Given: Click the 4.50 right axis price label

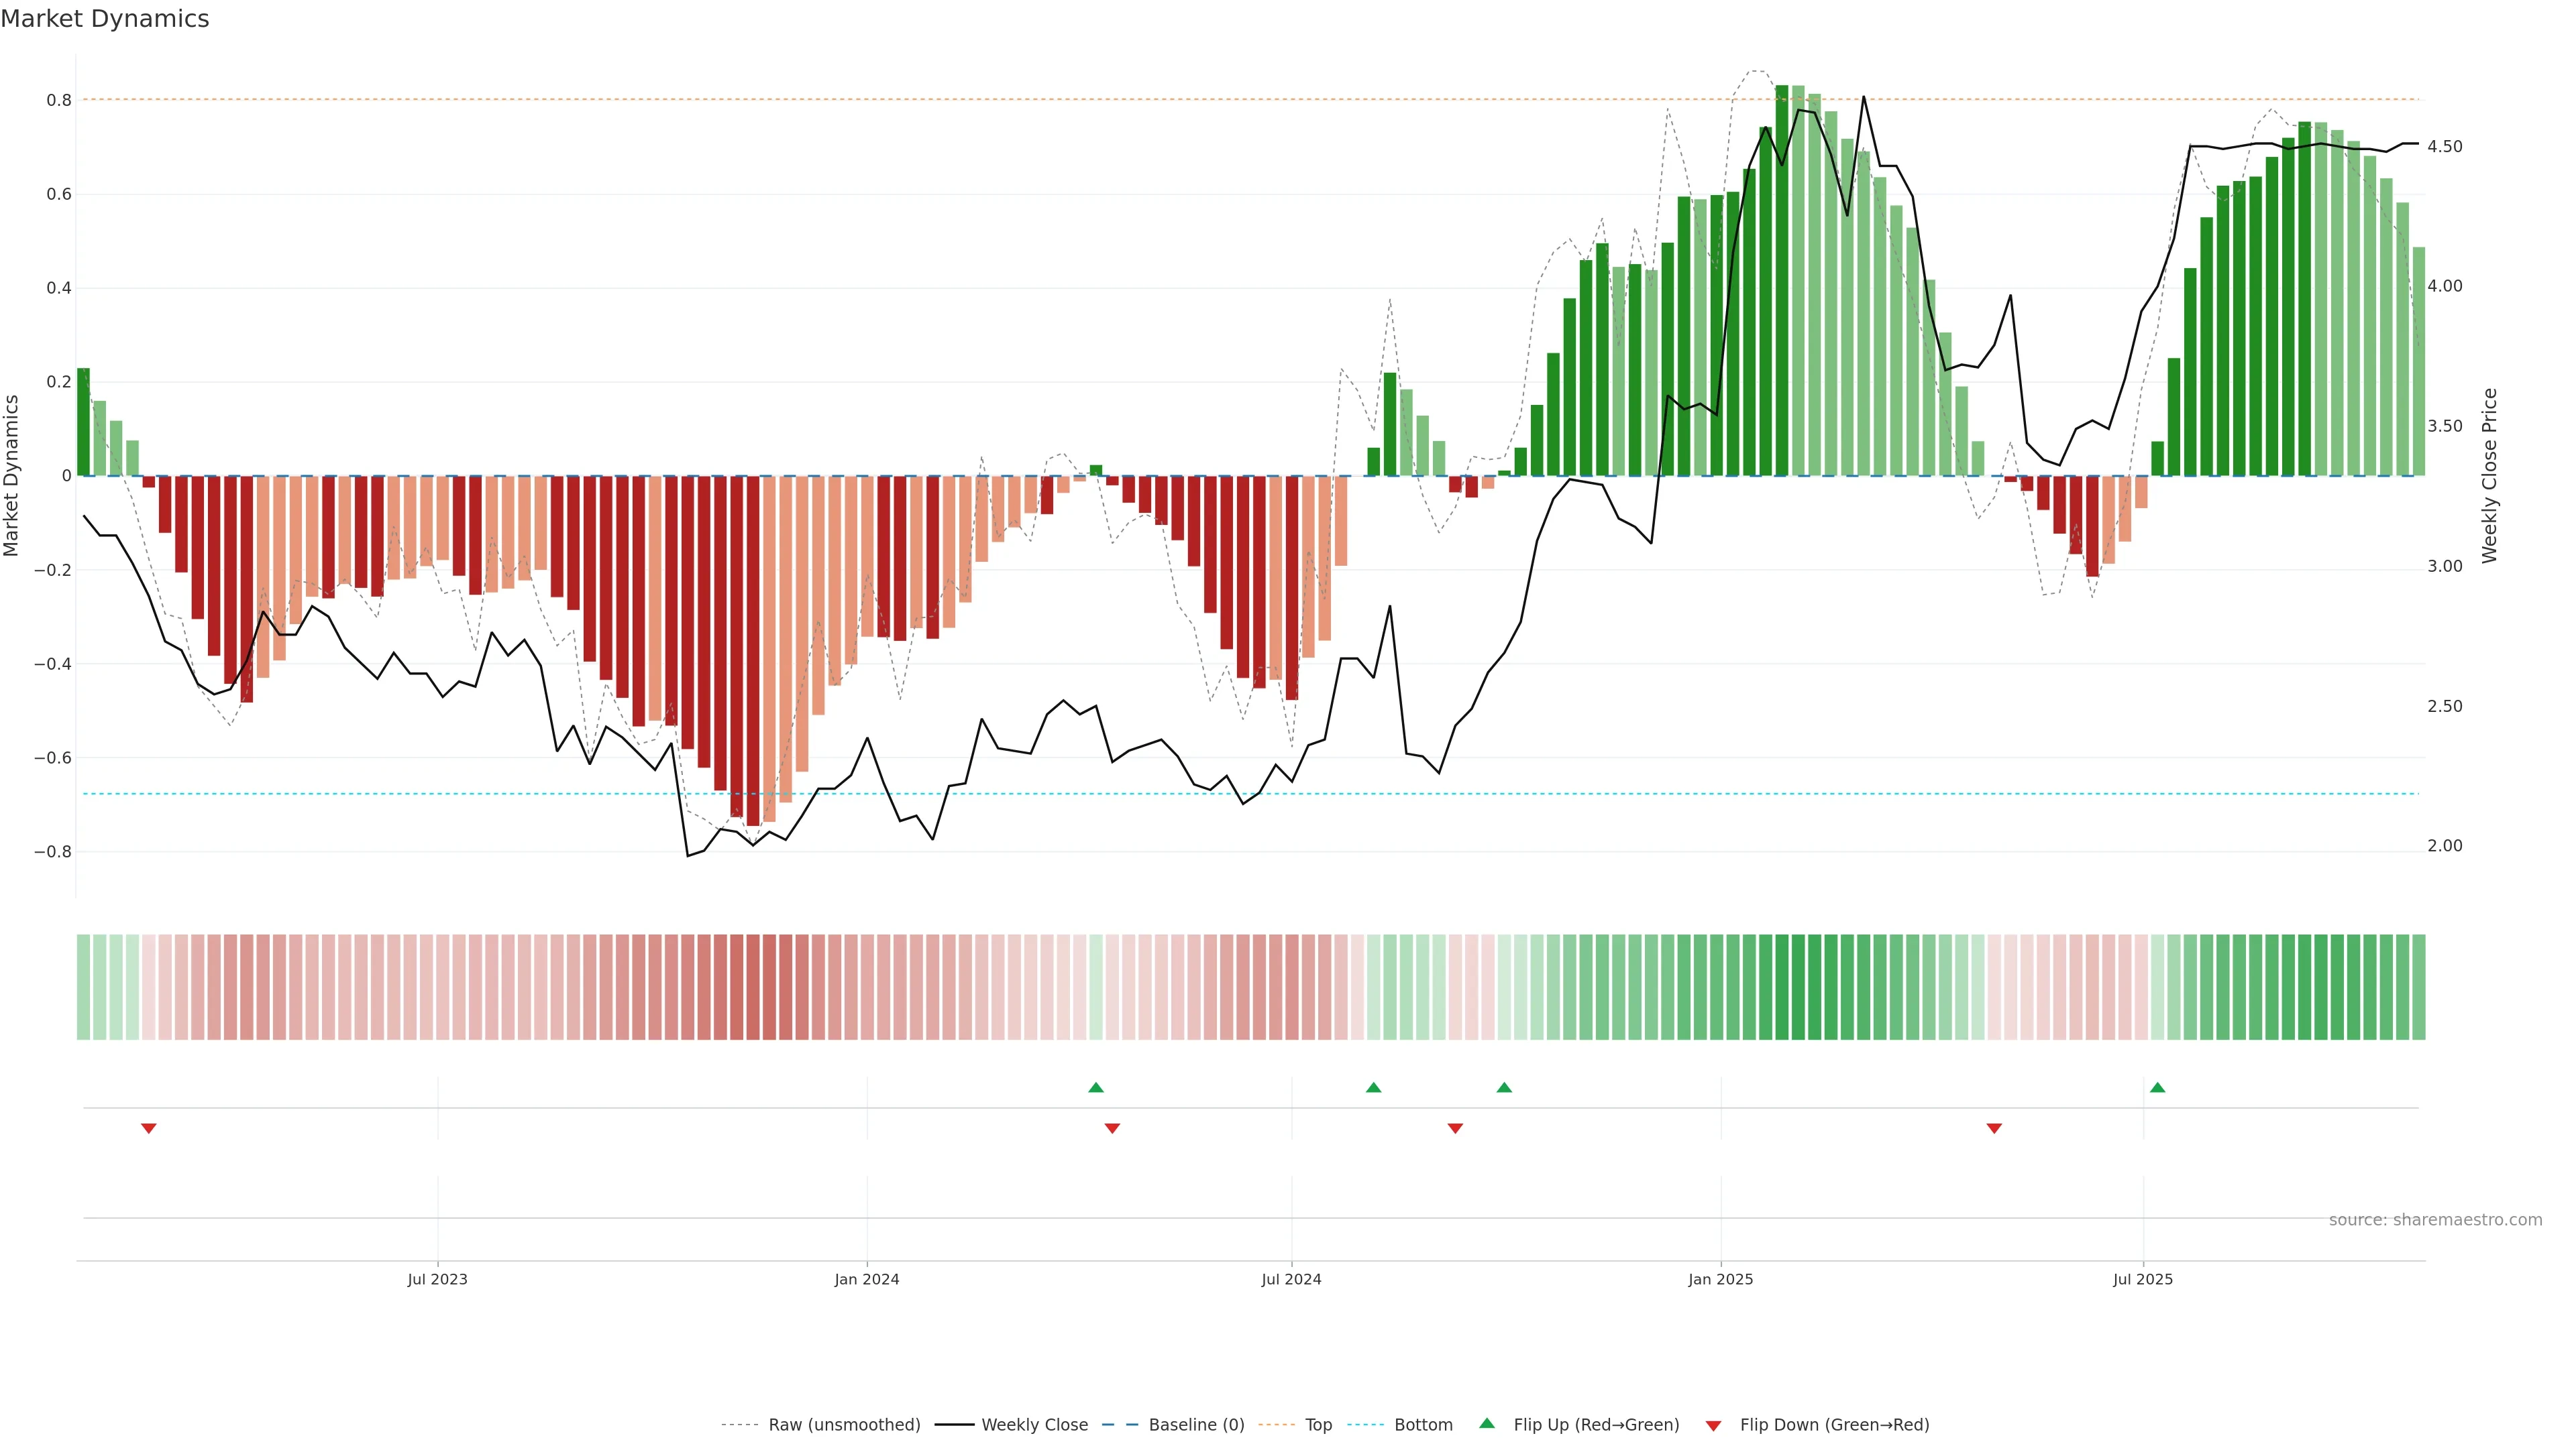Looking at the screenshot, I should (x=2444, y=147).
